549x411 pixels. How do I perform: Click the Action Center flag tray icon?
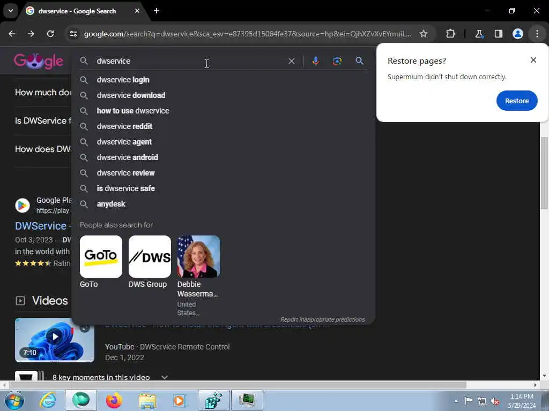tap(469, 401)
